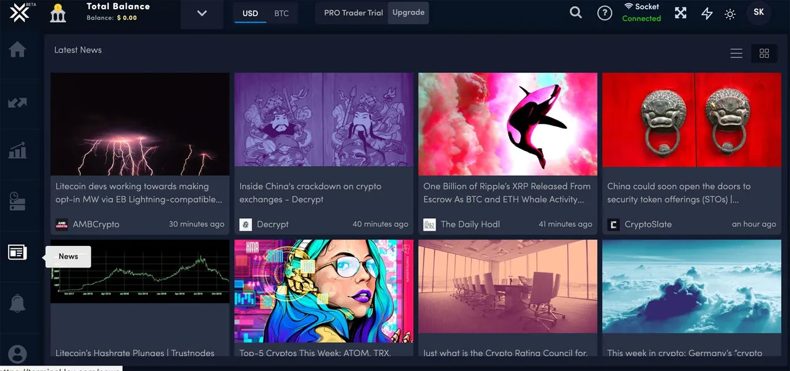The image size is (790, 371).
Task: Click the 'an hour ago' timestamp
Action: point(754,224)
